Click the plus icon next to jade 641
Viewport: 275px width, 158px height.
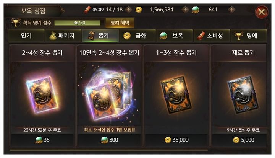coord(231,10)
